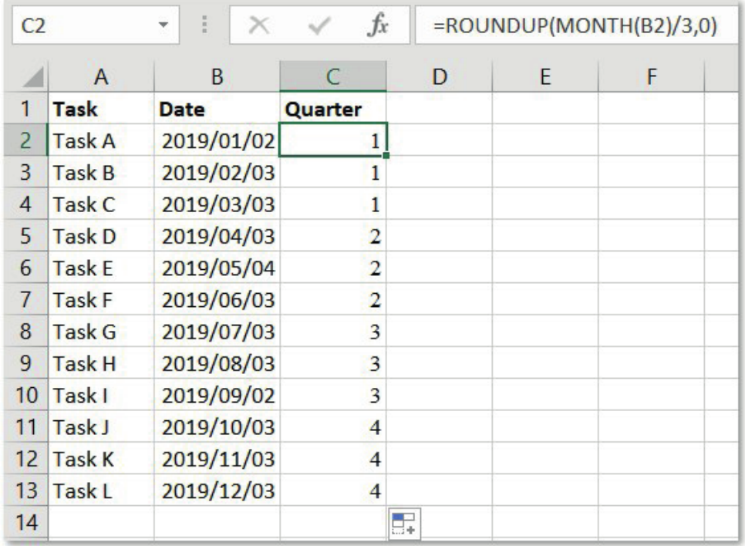
Task: Select the Quarter cell for Task A
Action: coord(333,140)
